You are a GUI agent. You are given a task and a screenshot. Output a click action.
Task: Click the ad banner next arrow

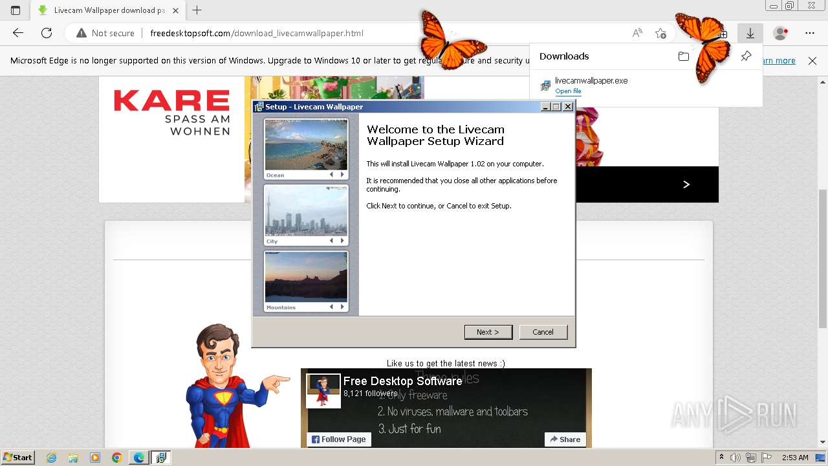click(686, 184)
